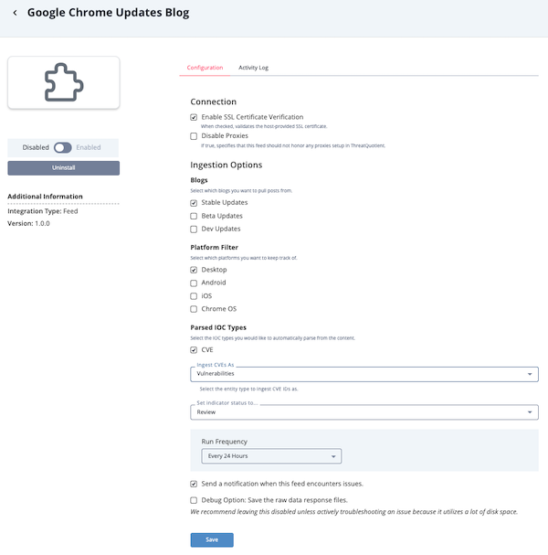The height and width of the screenshot is (555, 548).
Task: Enable Beta Updates blog
Action: (x=194, y=216)
